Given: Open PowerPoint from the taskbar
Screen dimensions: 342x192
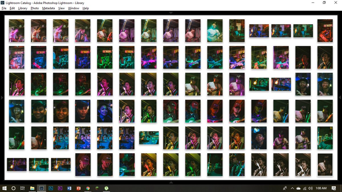Looking at the screenshot, I should [78, 188].
